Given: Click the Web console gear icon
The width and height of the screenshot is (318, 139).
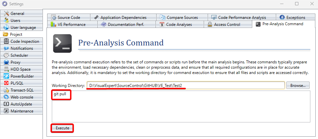Looking at the screenshot, I should 7,97.
